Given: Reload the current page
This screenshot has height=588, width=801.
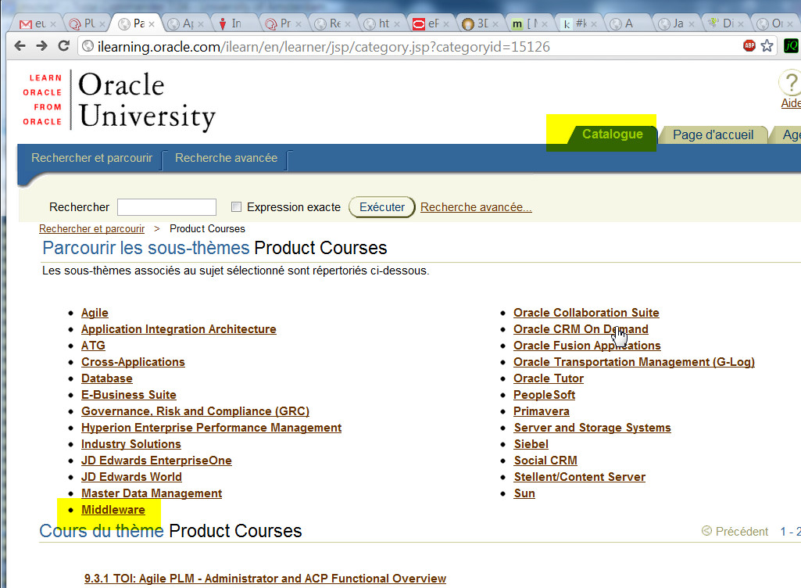Looking at the screenshot, I should 64,46.
